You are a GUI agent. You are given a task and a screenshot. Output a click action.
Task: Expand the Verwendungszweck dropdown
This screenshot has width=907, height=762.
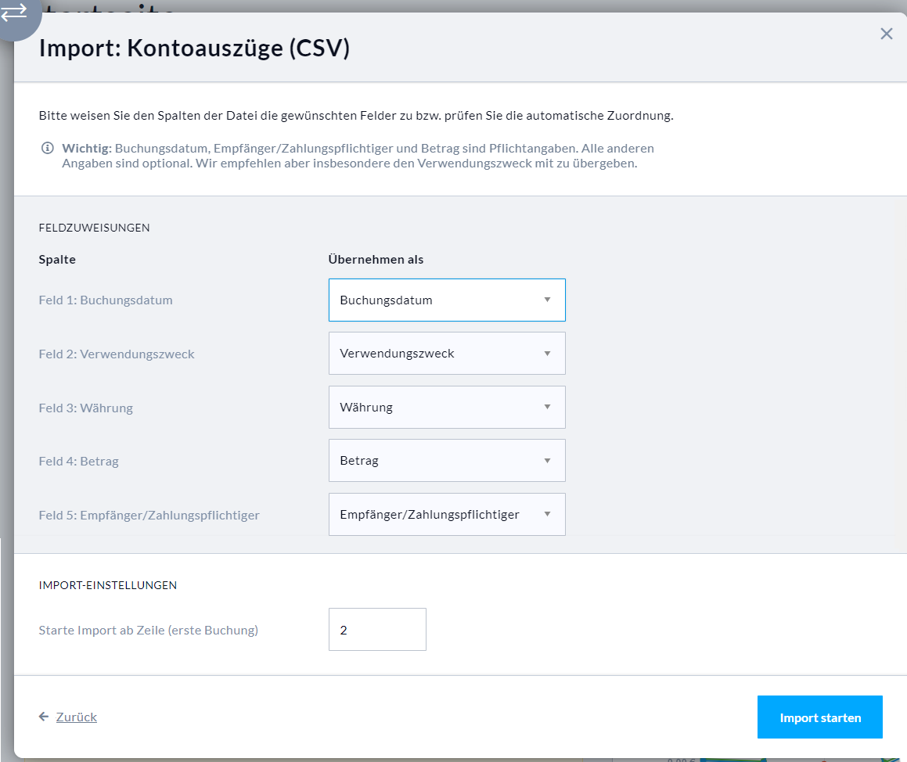click(x=447, y=354)
